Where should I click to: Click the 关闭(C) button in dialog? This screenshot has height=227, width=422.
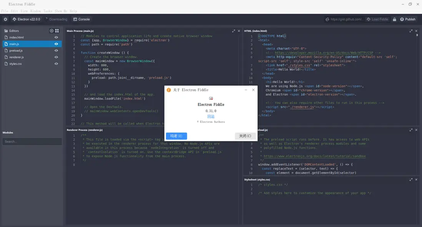coord(245,136)
